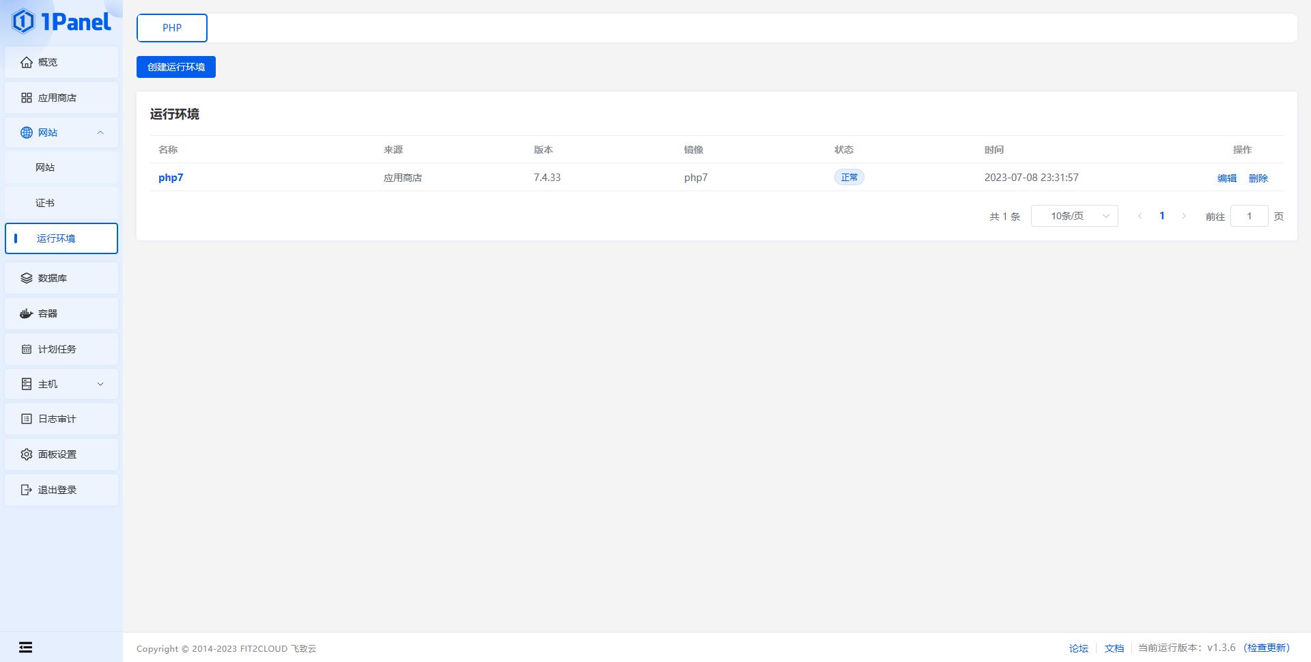Click the docker whale icon beside 容器
This screenshot has height=662, width=1311.
(x=27, y=314)
